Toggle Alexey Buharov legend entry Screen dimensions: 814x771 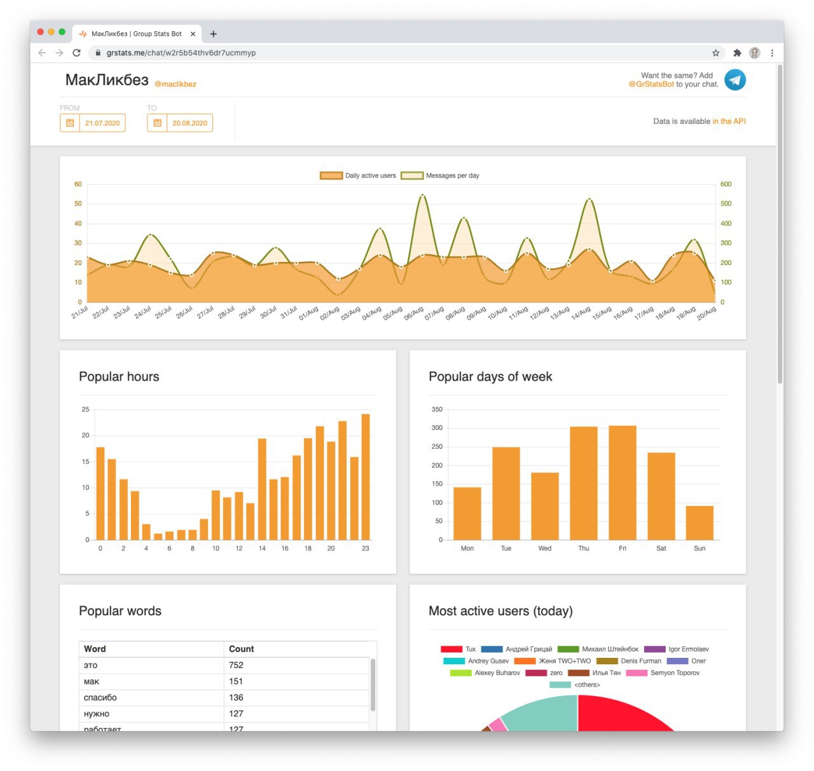(x=485, y=672)
